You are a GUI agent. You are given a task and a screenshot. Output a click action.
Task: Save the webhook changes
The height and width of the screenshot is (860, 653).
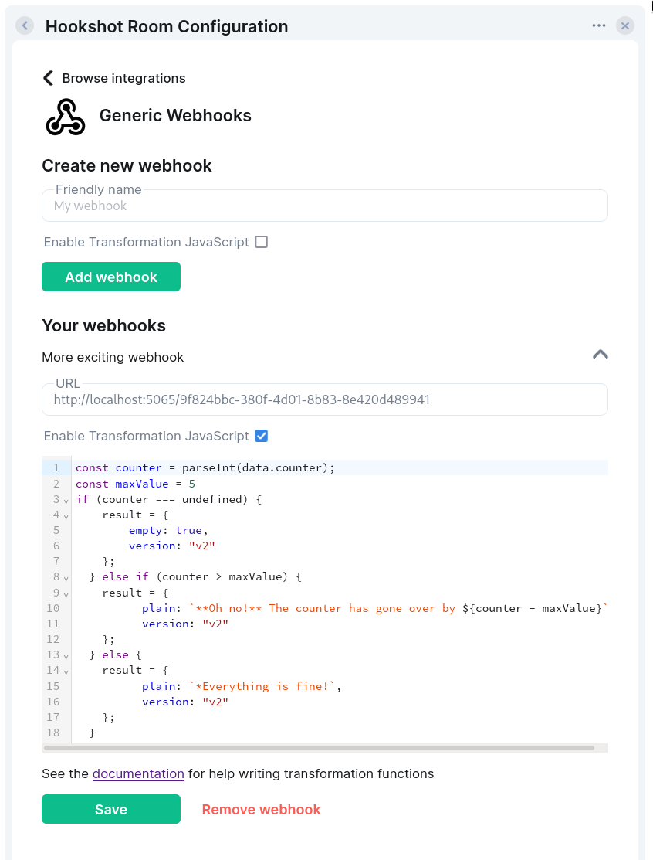111,809
